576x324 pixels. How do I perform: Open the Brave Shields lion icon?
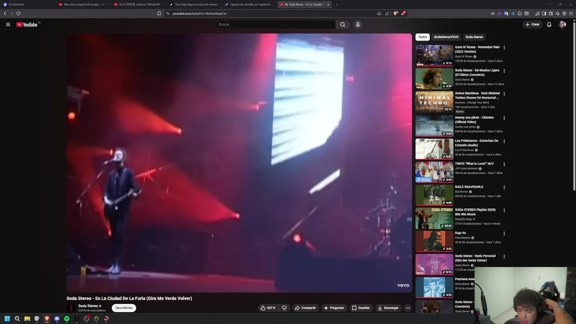(396, 13)
